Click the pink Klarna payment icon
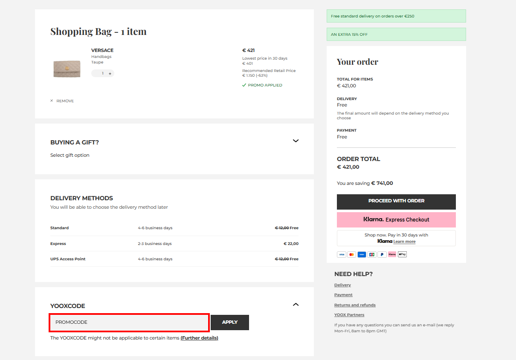 (x=392, y=254)
